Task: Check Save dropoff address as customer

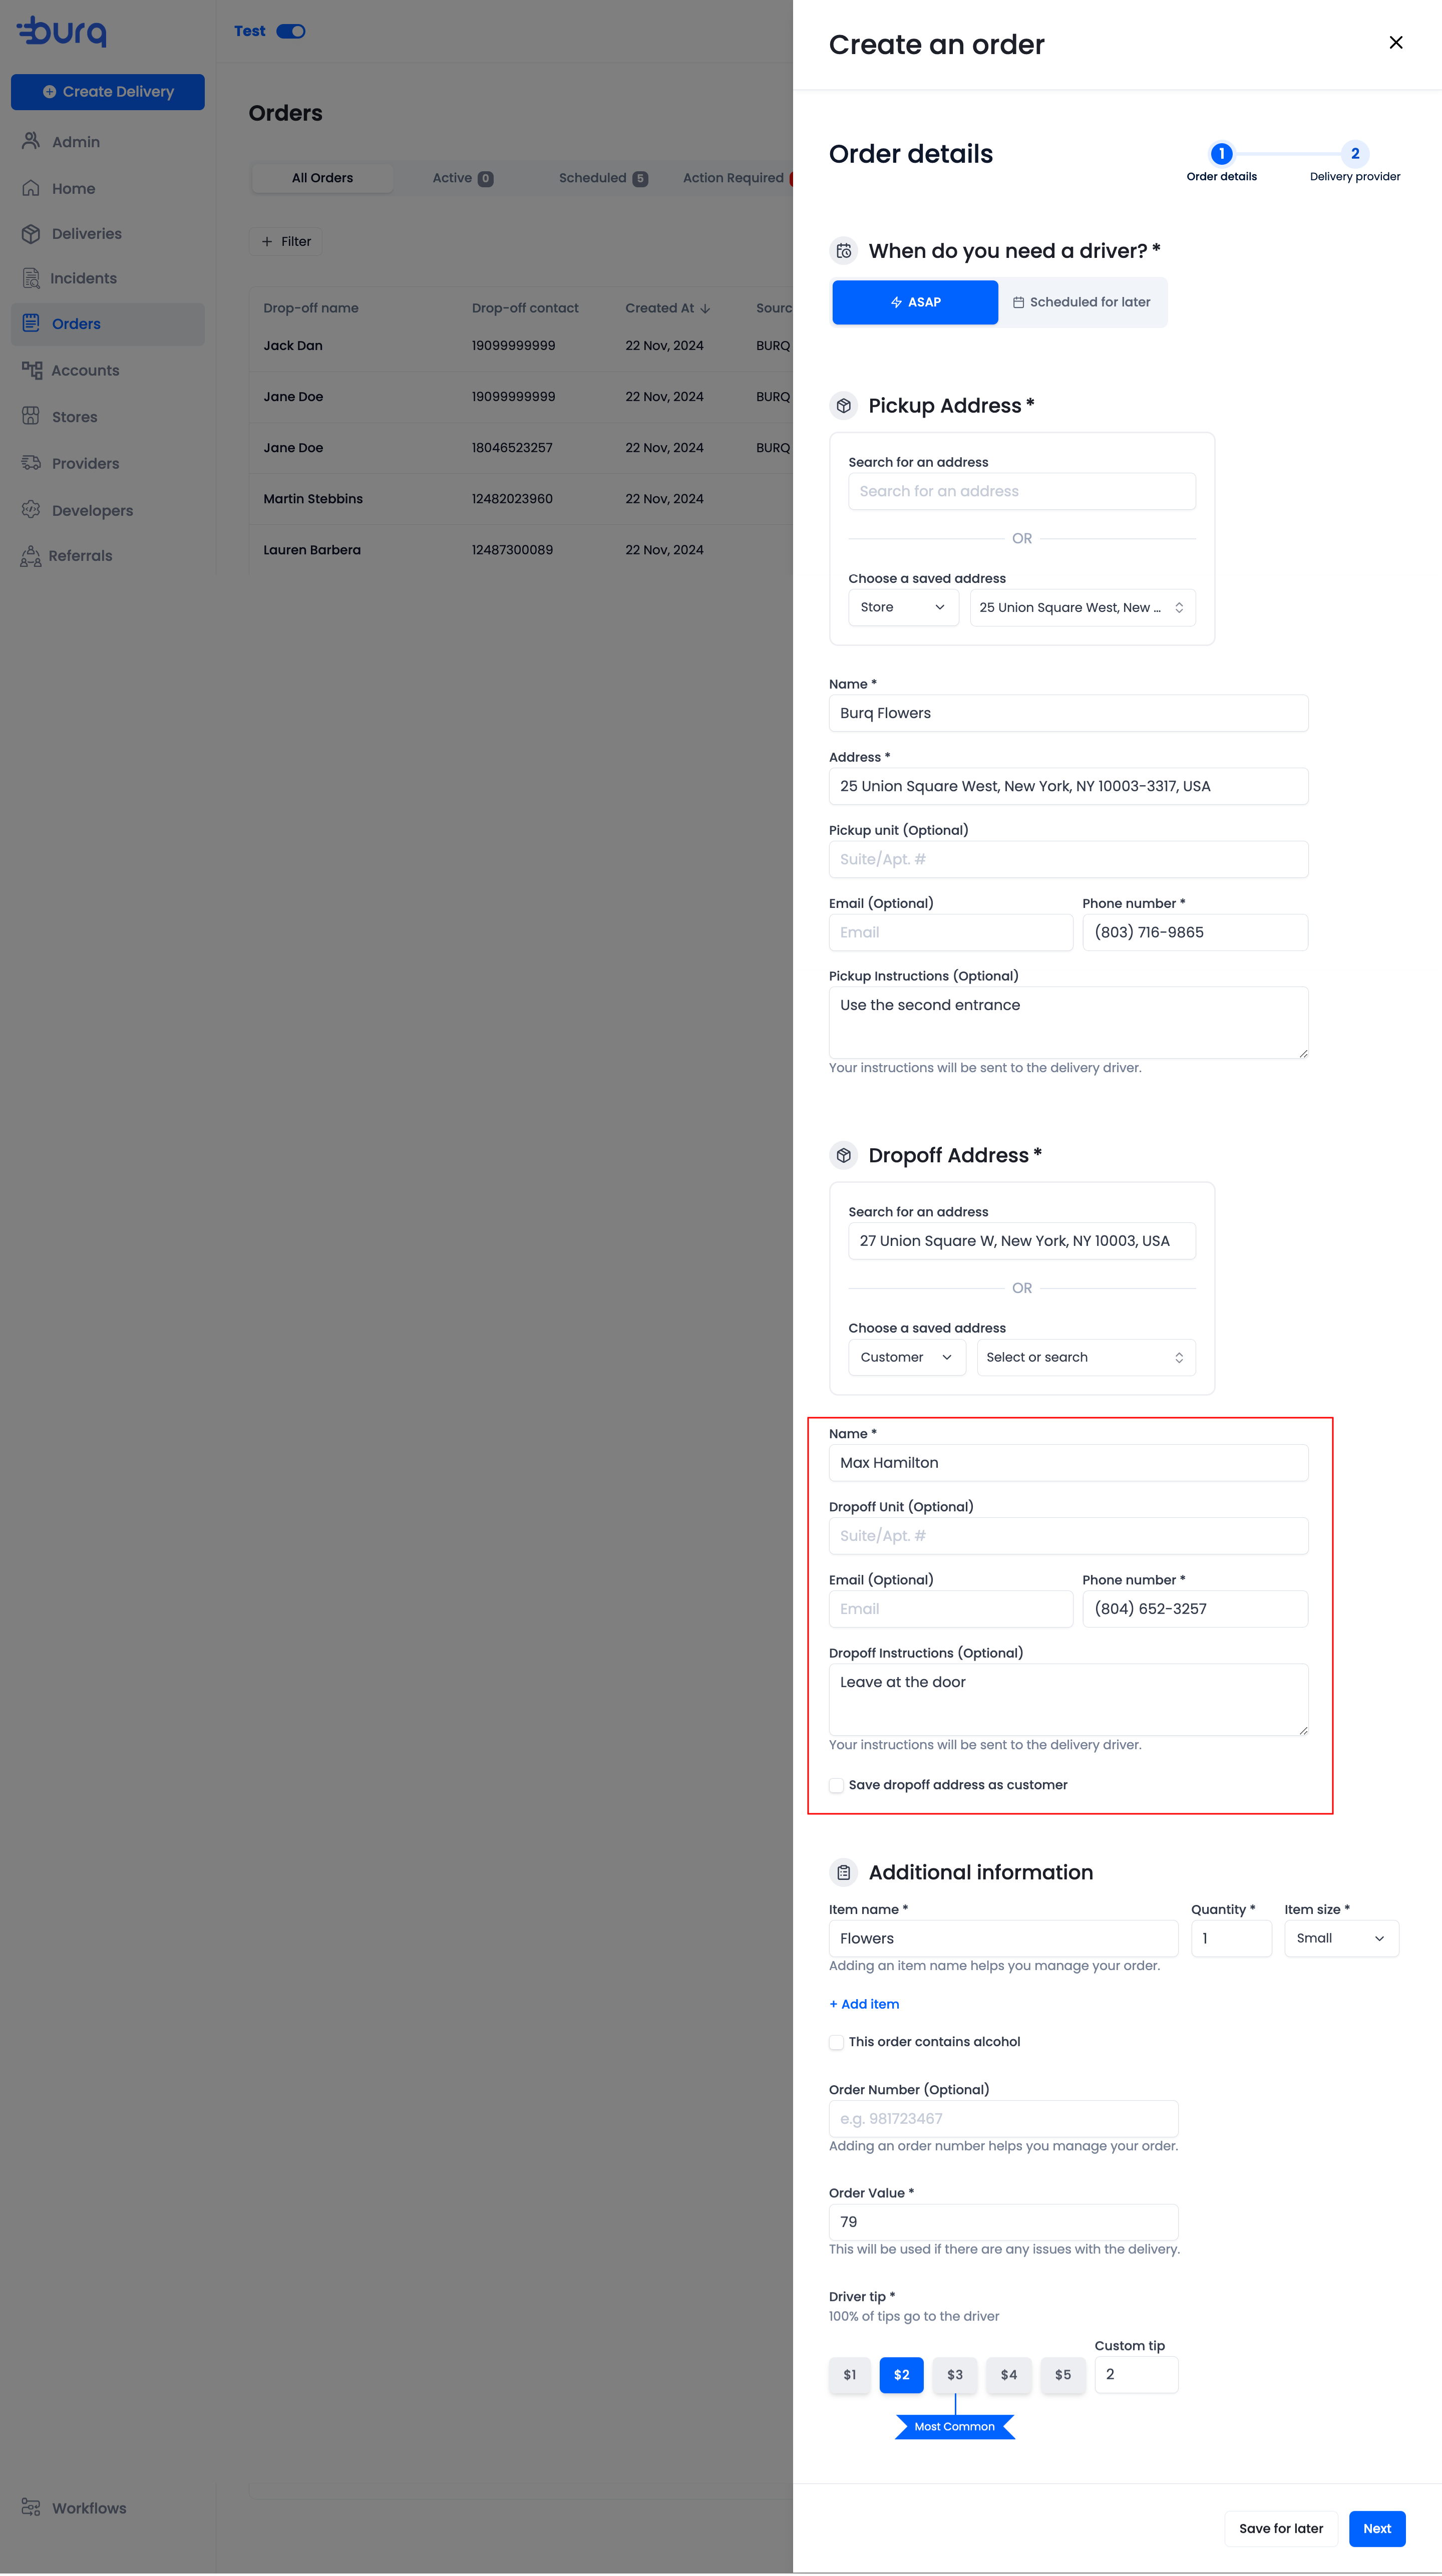Action: point(836,1786)
